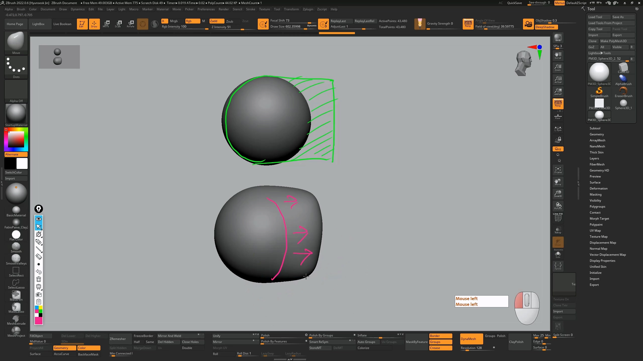Select the SelectLasso brush icon
The image size is (643, 361).
[16, 283]
